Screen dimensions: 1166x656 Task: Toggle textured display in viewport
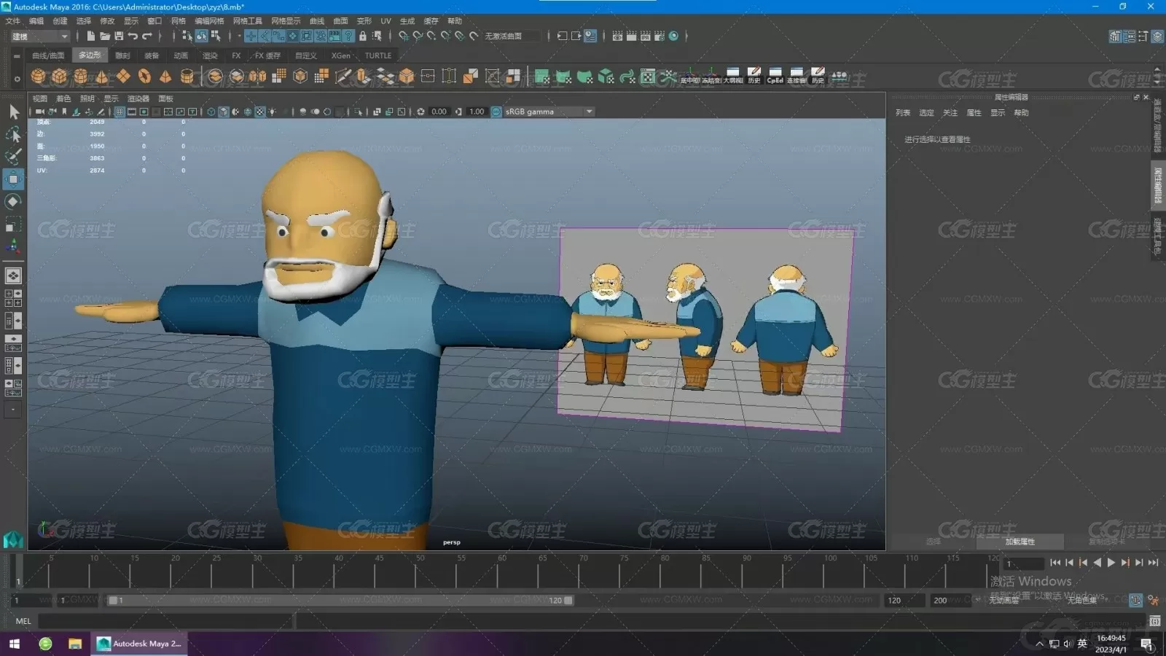click(x=260, y=112)
